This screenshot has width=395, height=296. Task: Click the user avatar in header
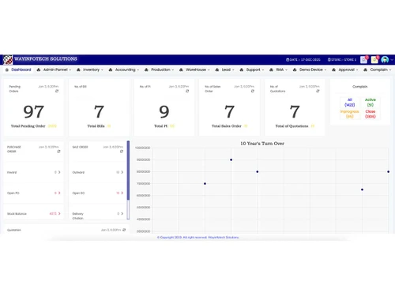[x=385, y=60]
